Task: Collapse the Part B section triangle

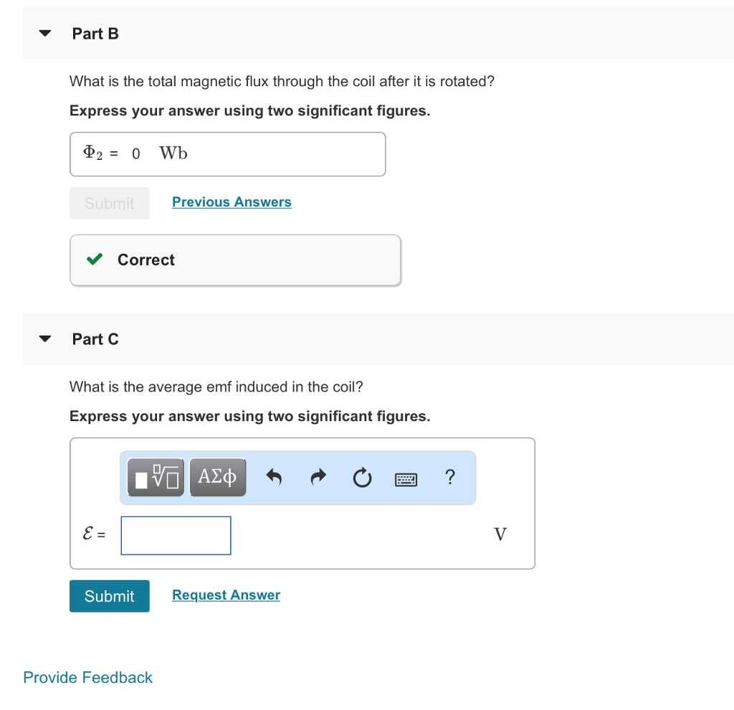Action: pyautogui.click(x=44, y=32)
